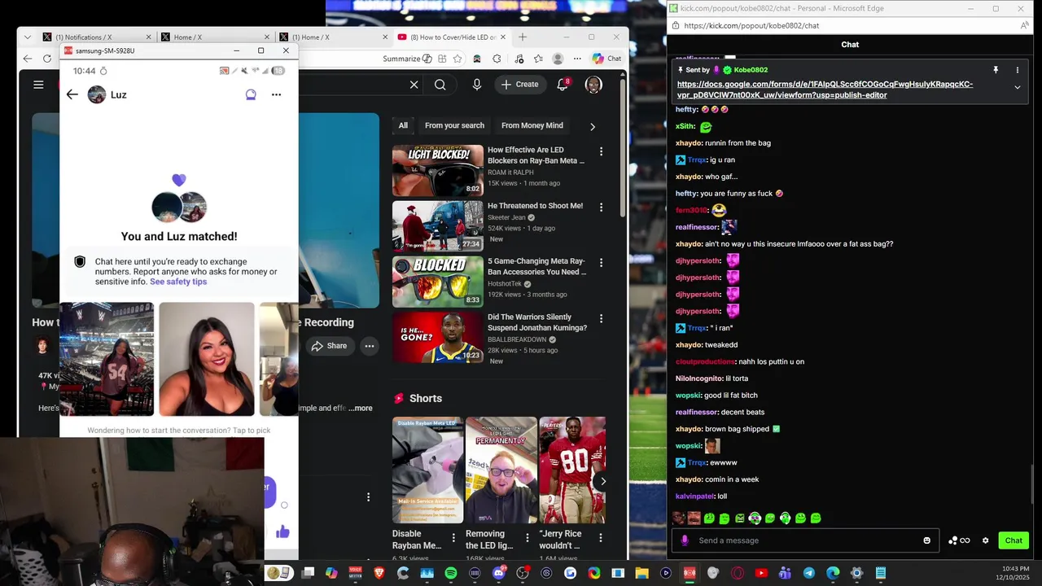Click green Chat send button
Viewport: 1042px width, 586px height.
coord(1014,540)
